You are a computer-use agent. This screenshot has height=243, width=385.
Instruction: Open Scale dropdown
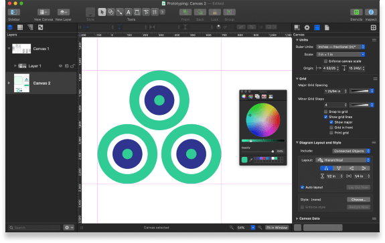coord(341,54)
